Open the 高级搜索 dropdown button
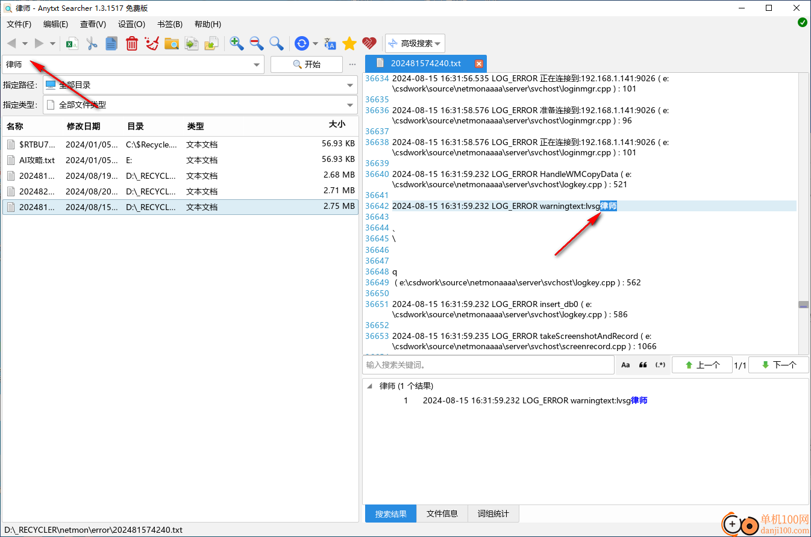Viewport: 811px width, 537px height. (x=415, y=43)
